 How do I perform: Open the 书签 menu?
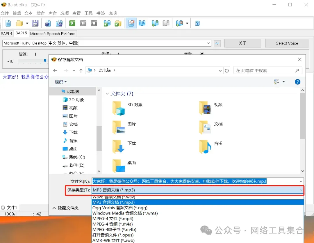tap(101, 13)
